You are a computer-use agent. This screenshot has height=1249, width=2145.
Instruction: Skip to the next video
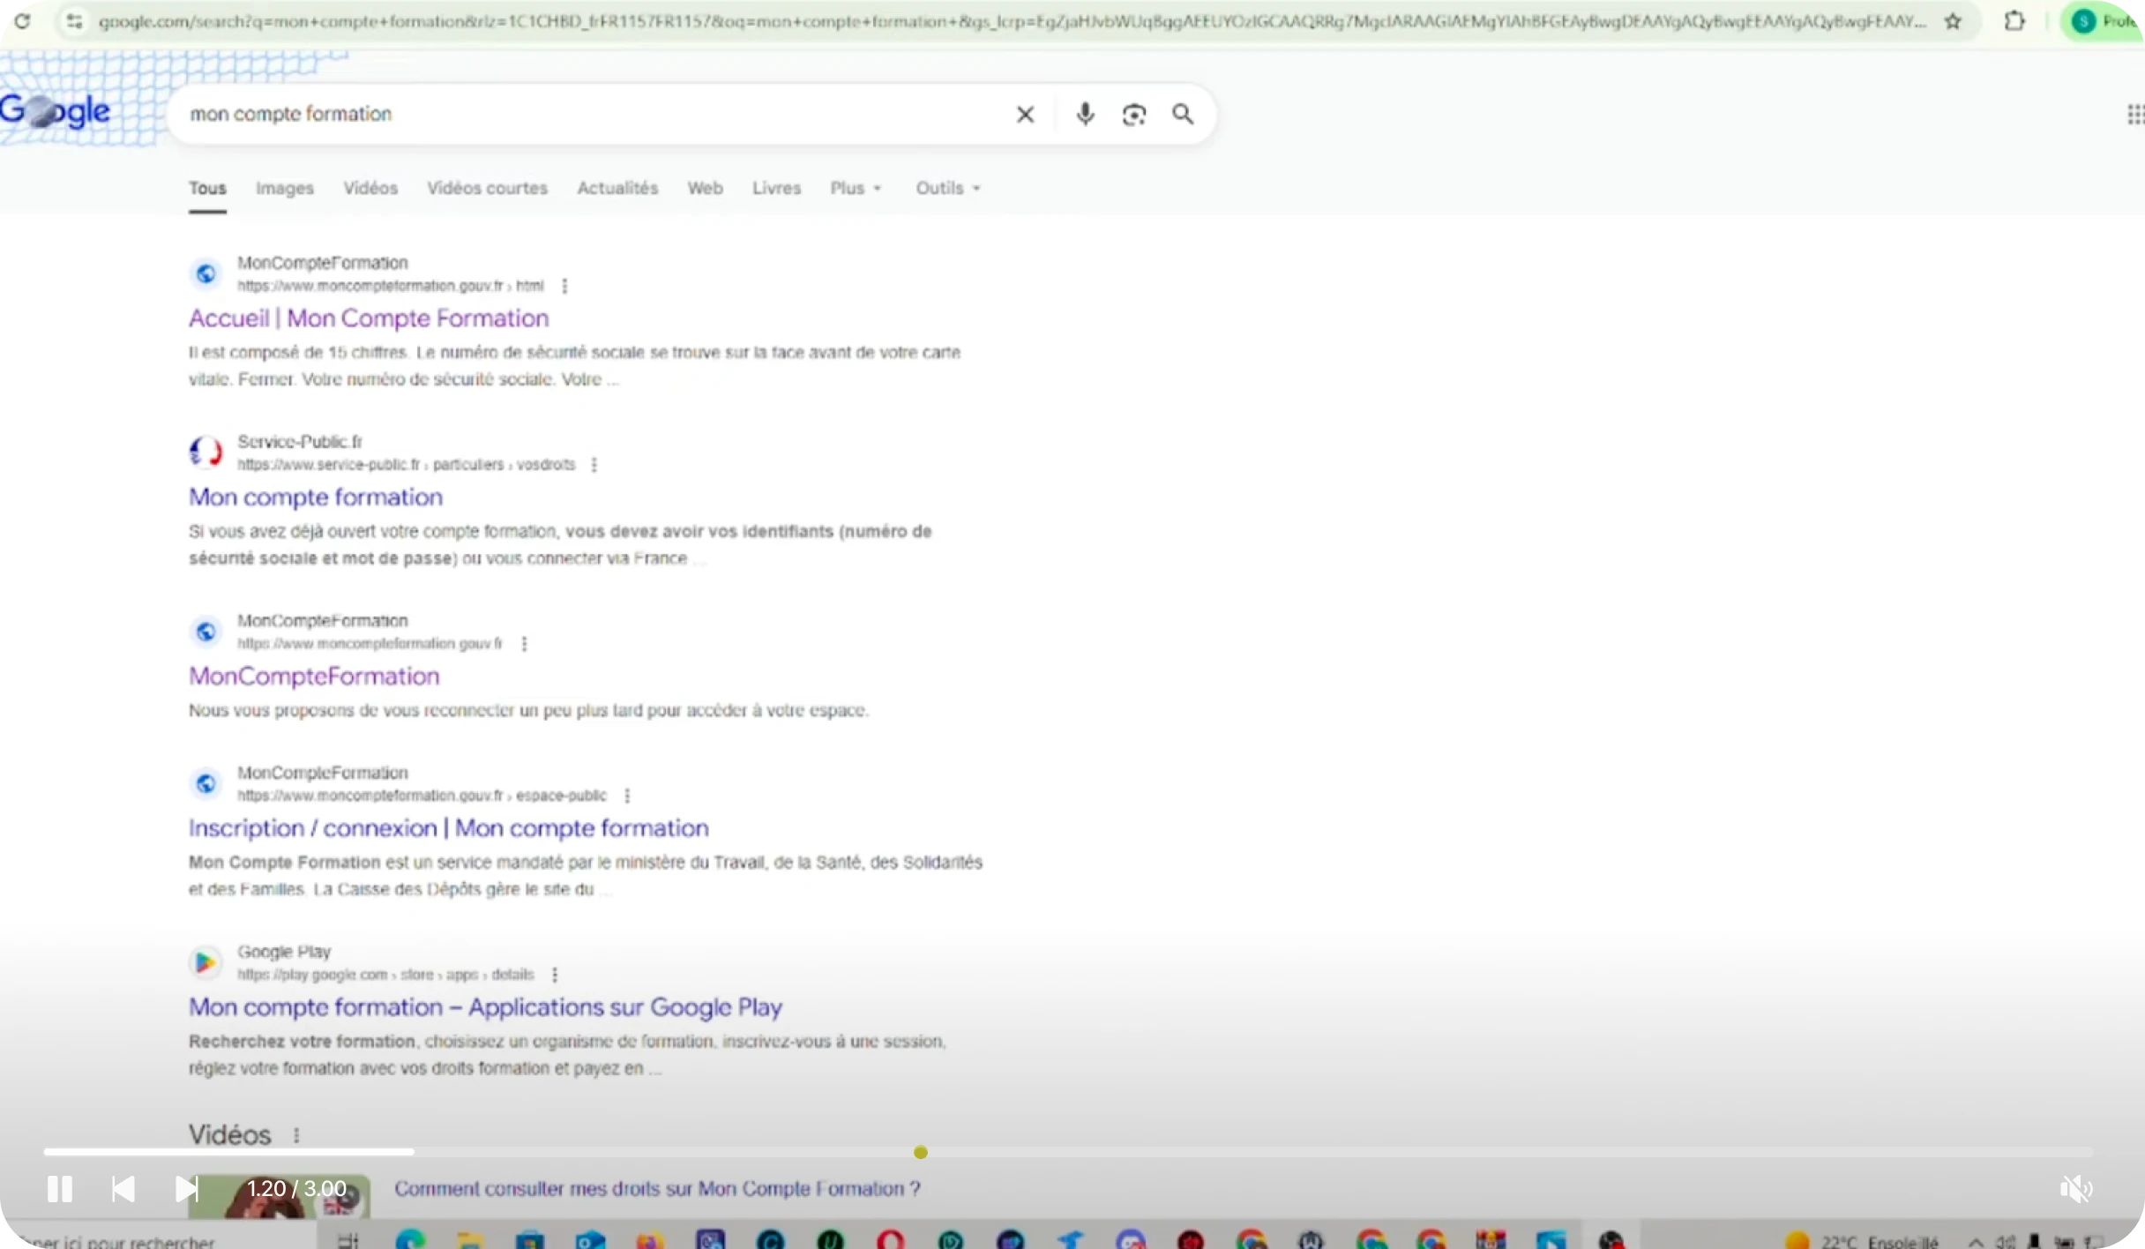186,1189
